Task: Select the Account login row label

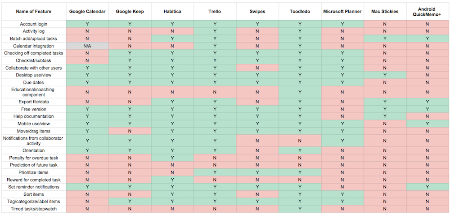Action: point(34,24)
